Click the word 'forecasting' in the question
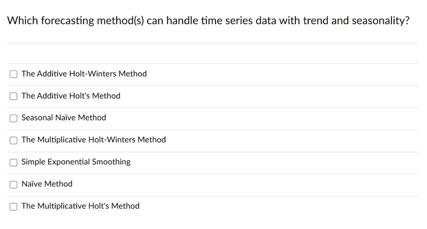 click(67, 21)
